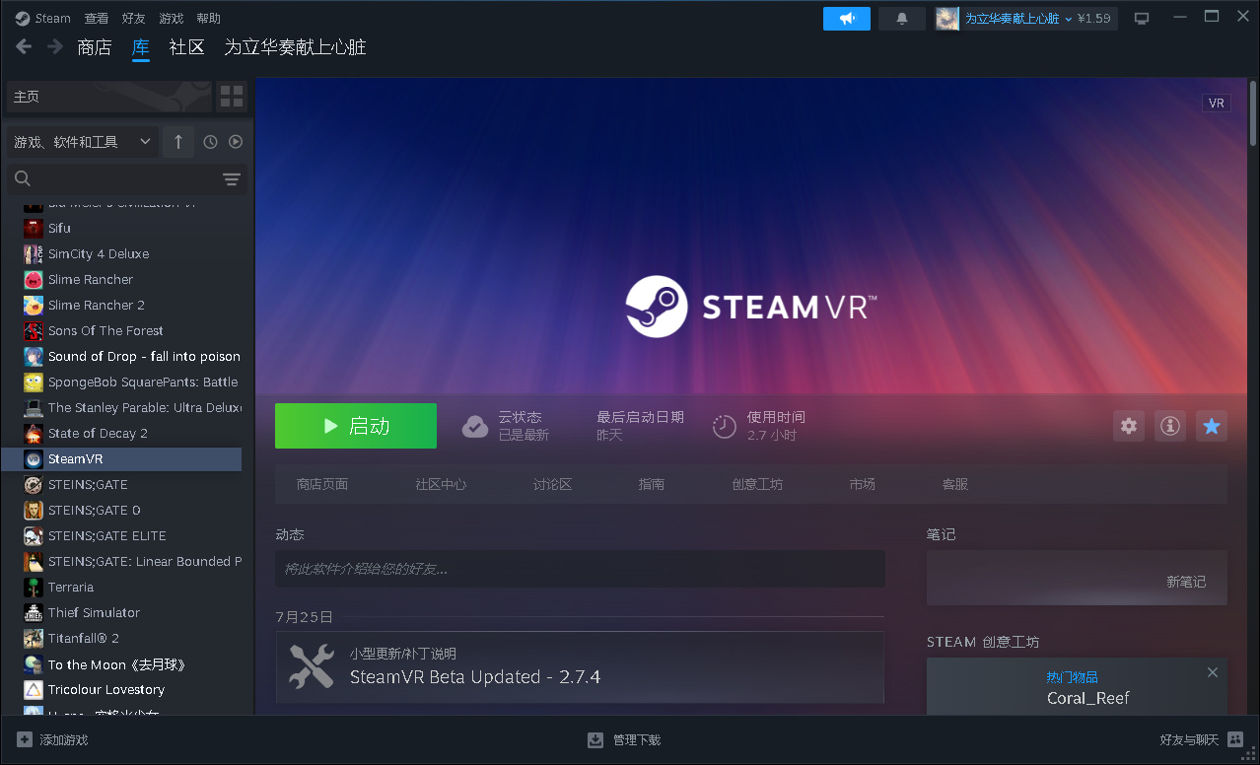Expand the games, software and tools dropdown

(82, 142)
